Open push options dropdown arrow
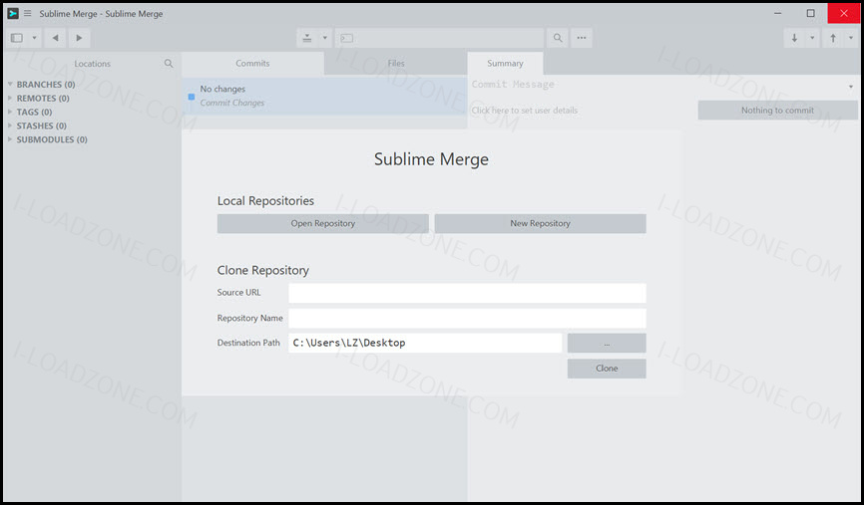The width and height of the screenshot is (864, 505). 851,38
